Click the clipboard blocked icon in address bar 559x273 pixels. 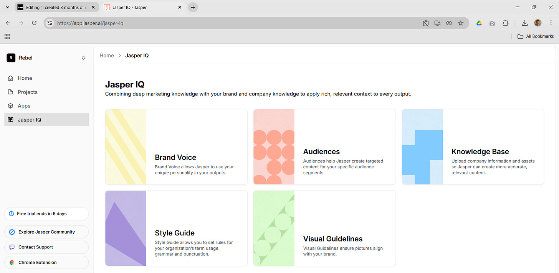pos(426,23)
